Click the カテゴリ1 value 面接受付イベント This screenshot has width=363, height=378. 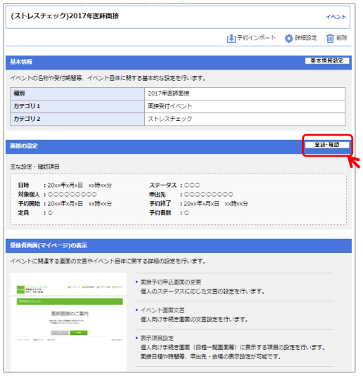[x=170, y=106]
